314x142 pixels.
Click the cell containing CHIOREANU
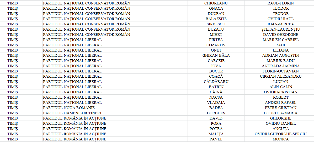coord(216,3)
